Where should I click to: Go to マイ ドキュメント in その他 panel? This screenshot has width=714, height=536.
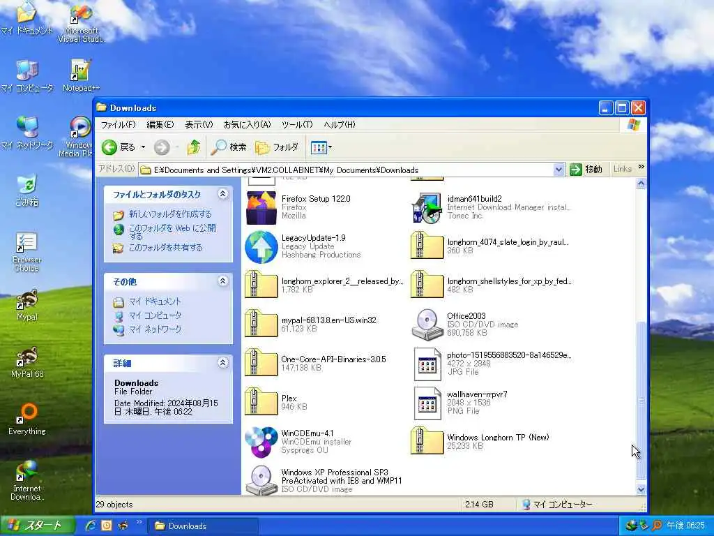coord(155,301)
